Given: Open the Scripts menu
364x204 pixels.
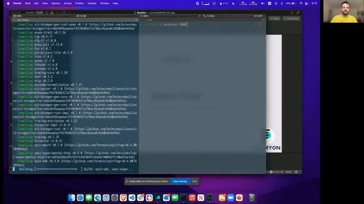Looking at the screenshot, I should [68, 3].
